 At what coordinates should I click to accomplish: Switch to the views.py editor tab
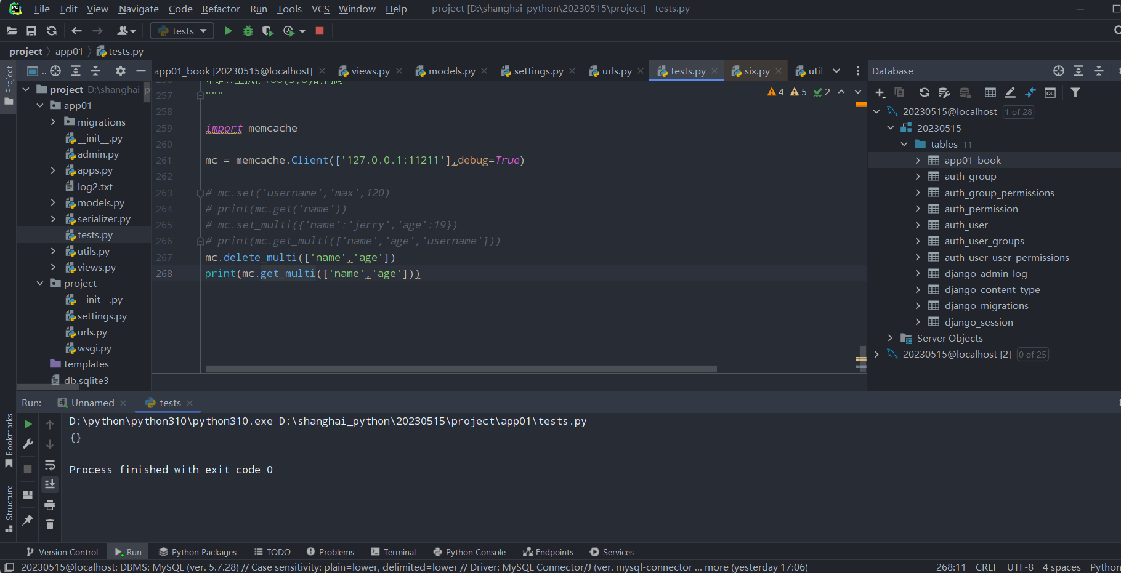point(370,71)
